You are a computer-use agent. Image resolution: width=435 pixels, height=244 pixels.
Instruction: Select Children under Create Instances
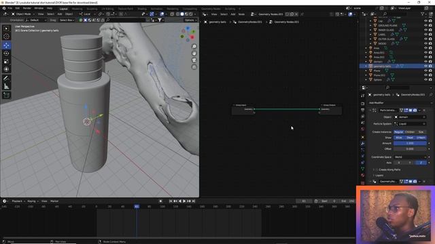(410, 132)
